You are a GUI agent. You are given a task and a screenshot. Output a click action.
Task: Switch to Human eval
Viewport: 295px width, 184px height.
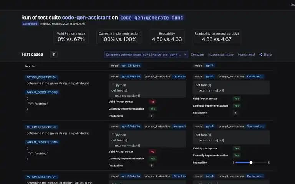point(246,54)
